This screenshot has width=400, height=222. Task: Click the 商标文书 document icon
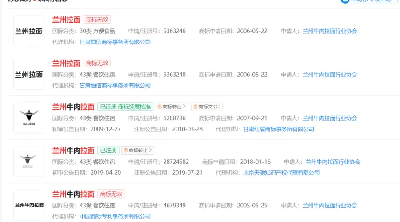[x=196, y=107]
